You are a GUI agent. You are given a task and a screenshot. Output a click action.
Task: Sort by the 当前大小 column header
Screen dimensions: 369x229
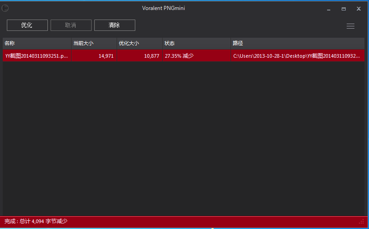94,44
